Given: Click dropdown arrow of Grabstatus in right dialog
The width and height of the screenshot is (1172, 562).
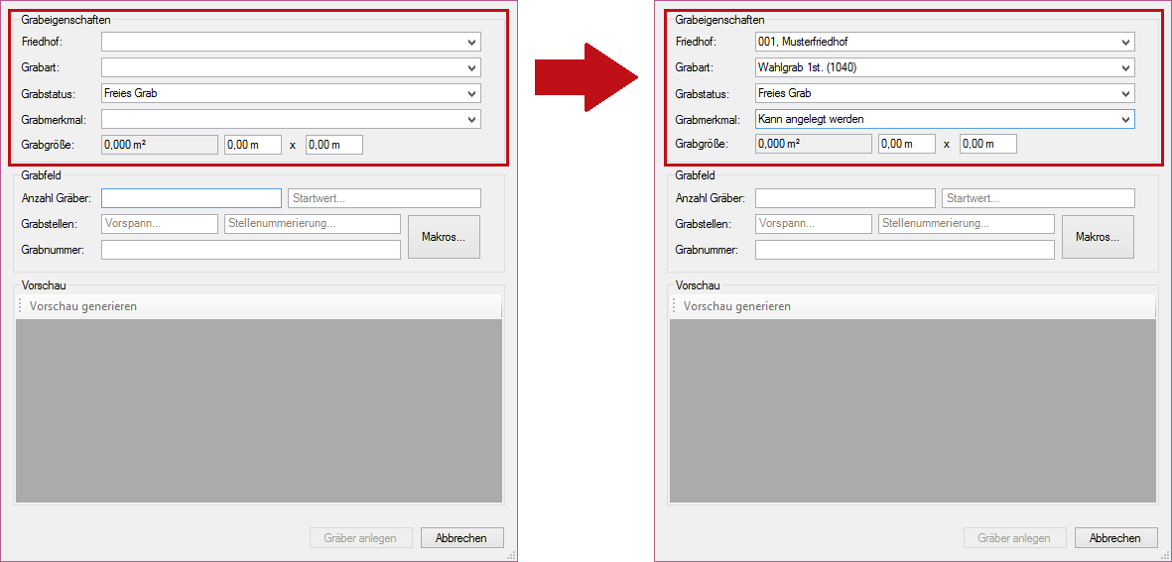Looking at the screenshot, I should (x=1125, y=93).
